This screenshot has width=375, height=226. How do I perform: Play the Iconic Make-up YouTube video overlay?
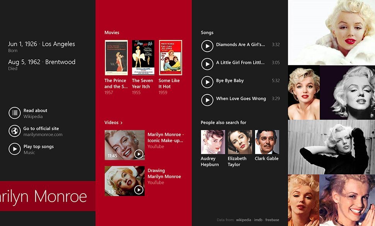click(138, 153)
